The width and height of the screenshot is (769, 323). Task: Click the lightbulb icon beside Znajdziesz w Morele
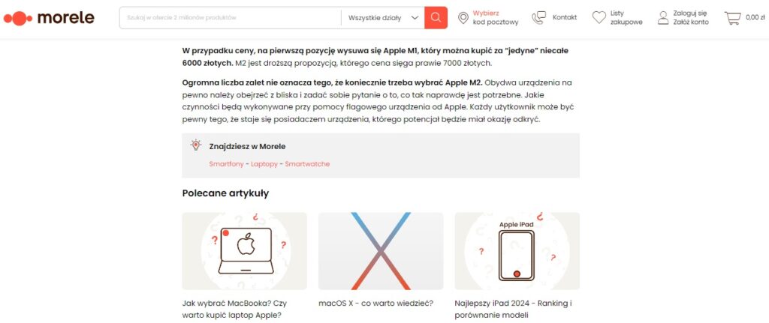point(196,145)
